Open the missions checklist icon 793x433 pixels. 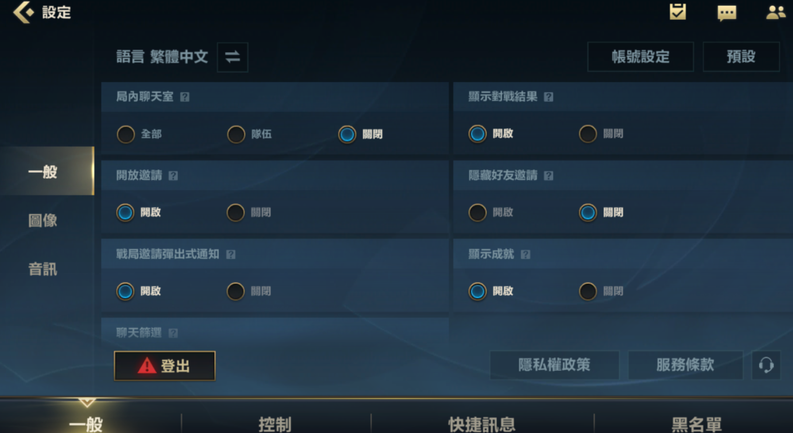pos(677,12)
